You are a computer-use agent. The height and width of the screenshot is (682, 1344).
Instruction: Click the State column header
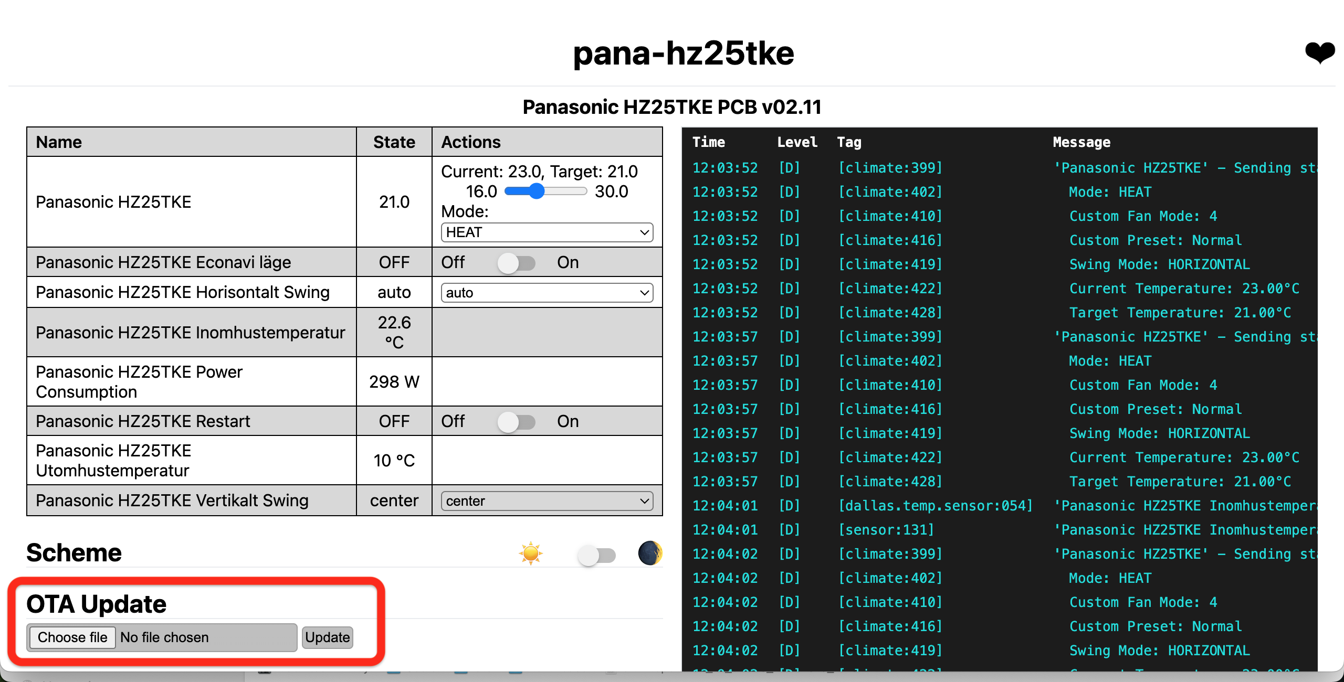(x=394, y=142)
